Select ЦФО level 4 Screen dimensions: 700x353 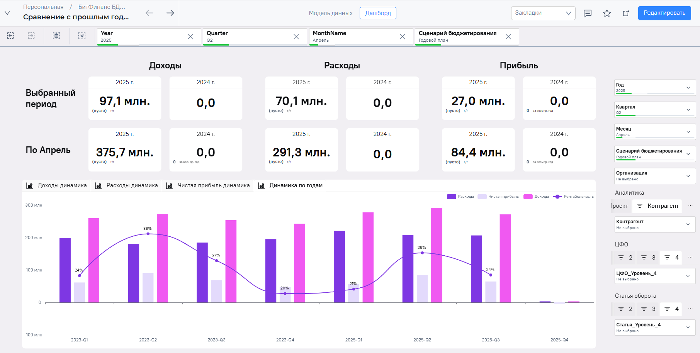(x=671, y=258)
